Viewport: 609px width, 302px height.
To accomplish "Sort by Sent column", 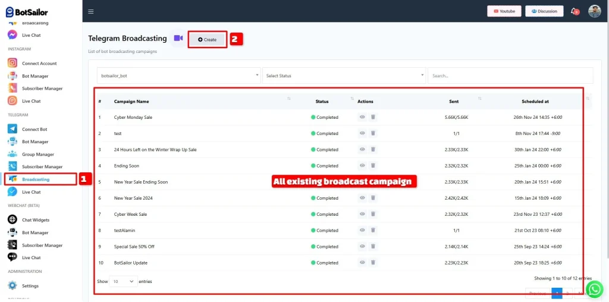I will click(x=480, y=99).
